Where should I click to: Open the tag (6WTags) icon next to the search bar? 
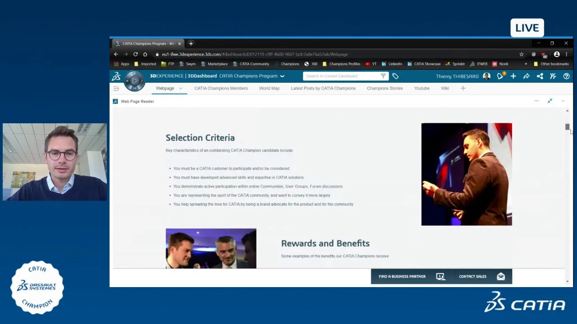[x=395, y=76]
